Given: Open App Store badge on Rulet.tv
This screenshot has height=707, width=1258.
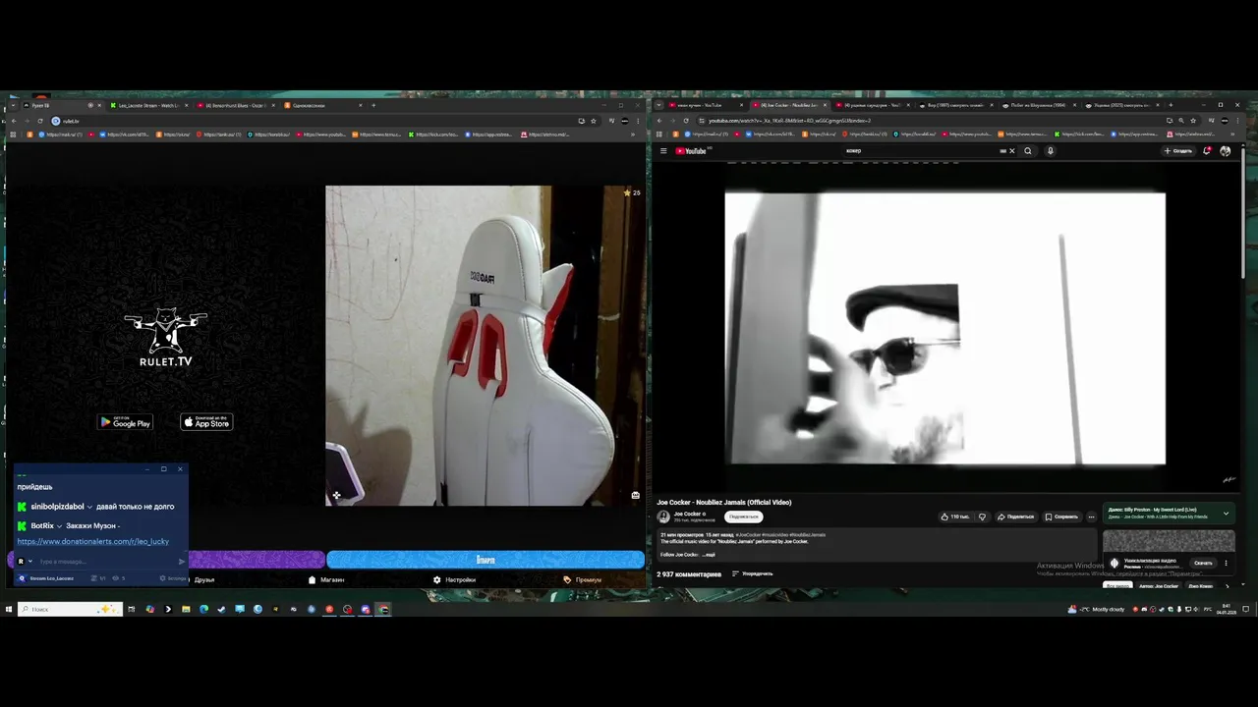Looking at the screenshot, I should coord(206,422).
